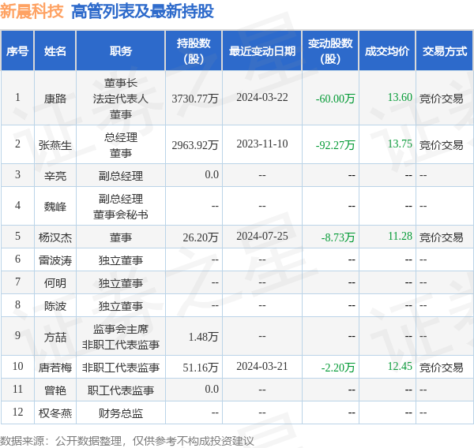Click row number 10
The height and width of the screenshot is (448, 474).
(x=17, y=366)
